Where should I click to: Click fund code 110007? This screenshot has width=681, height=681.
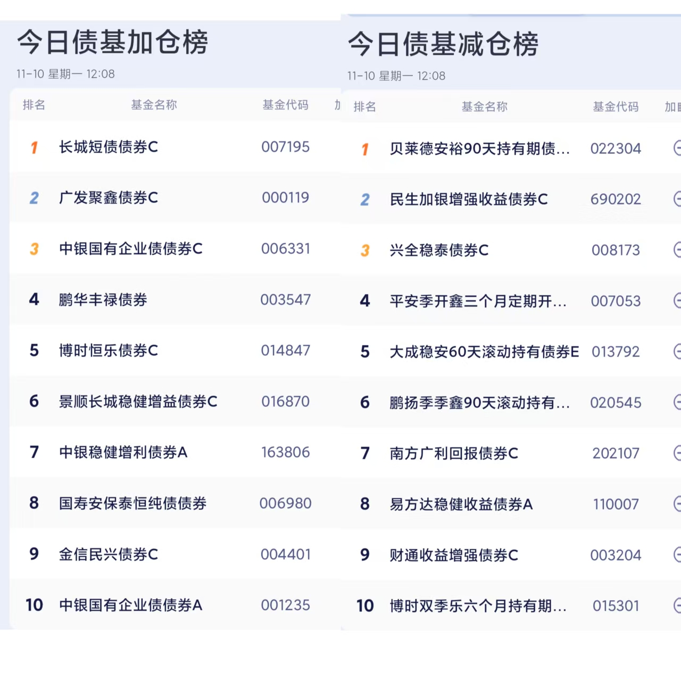click(x=616, y=504)
